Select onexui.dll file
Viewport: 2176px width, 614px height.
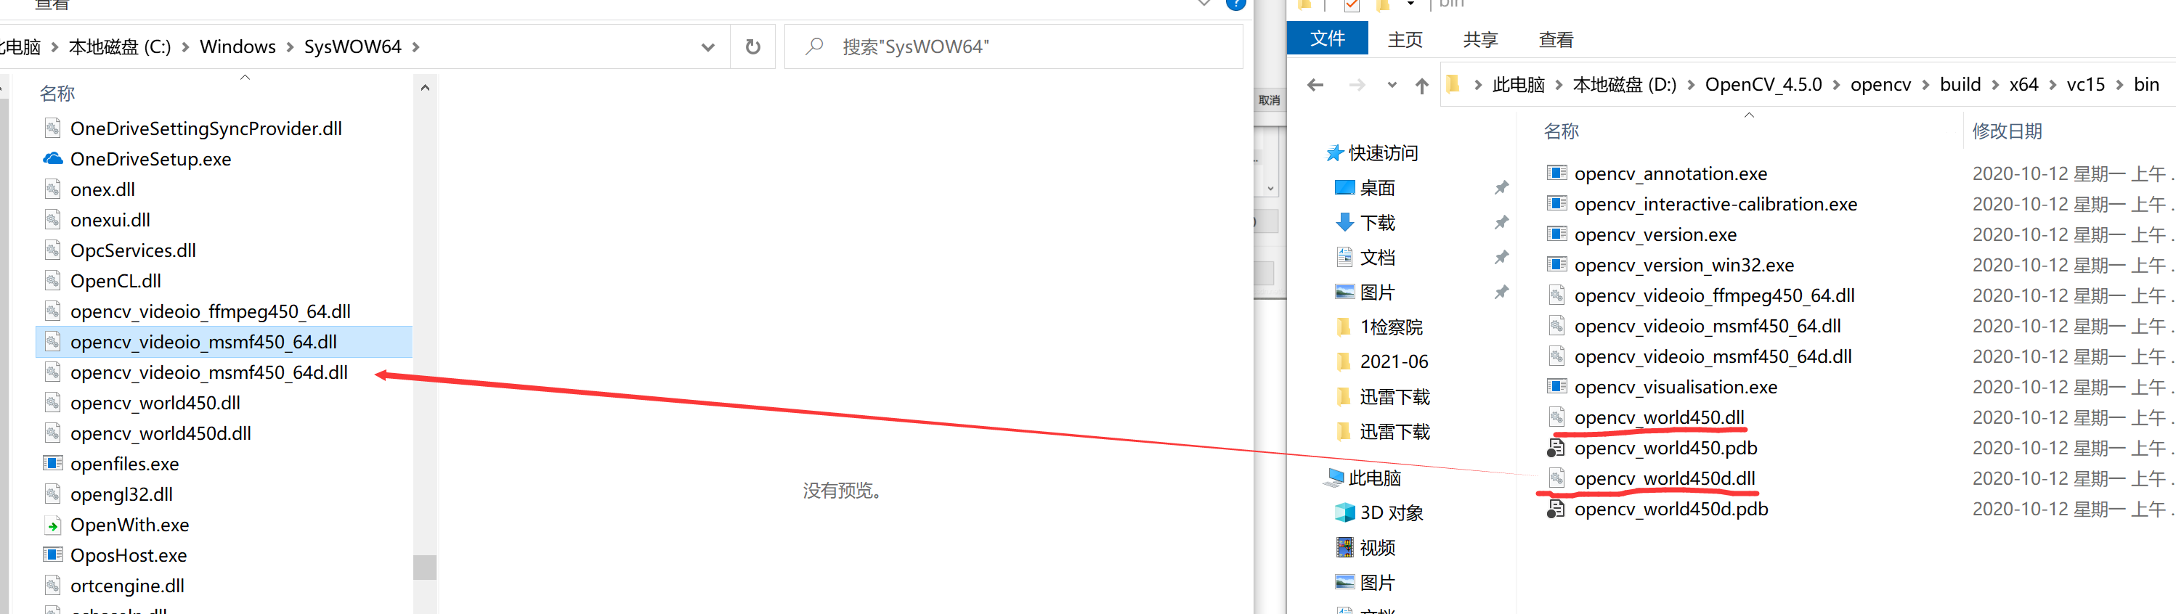pos(110,220)
